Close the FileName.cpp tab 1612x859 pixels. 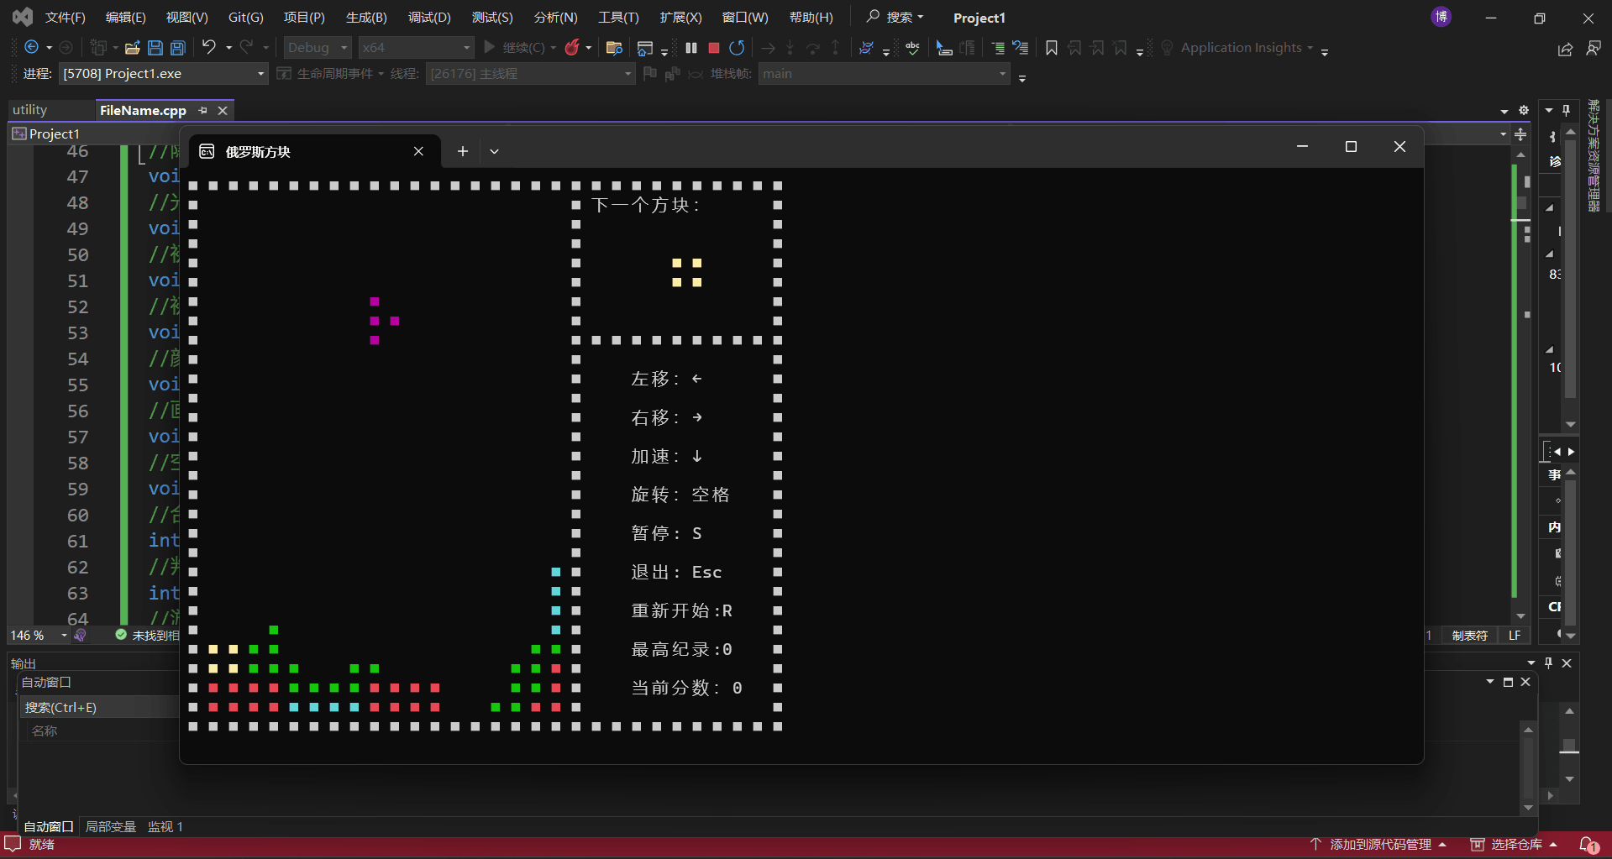click(223, 110)
